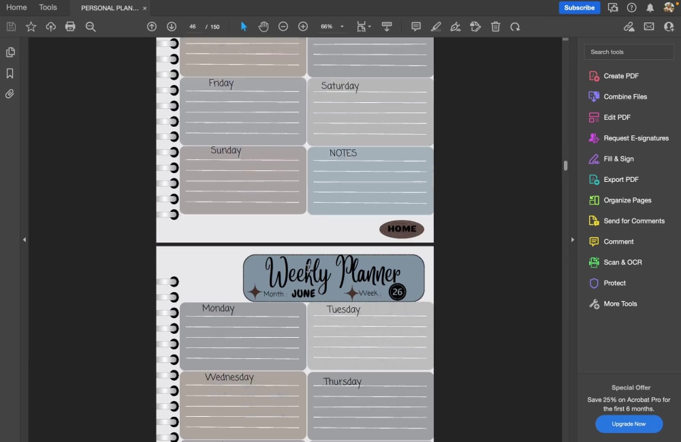This screenshot has height=442, width=681.
Task: Delete page with trash icon
Action: (496, 27)
